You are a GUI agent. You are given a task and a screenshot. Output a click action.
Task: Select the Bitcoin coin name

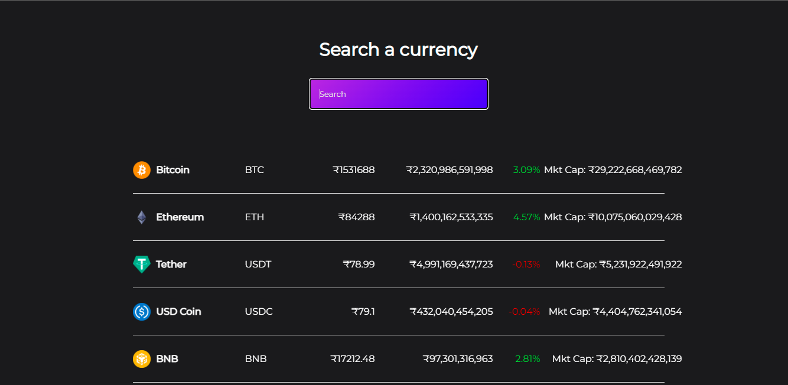pyautogui.click(x=172, y=169)
